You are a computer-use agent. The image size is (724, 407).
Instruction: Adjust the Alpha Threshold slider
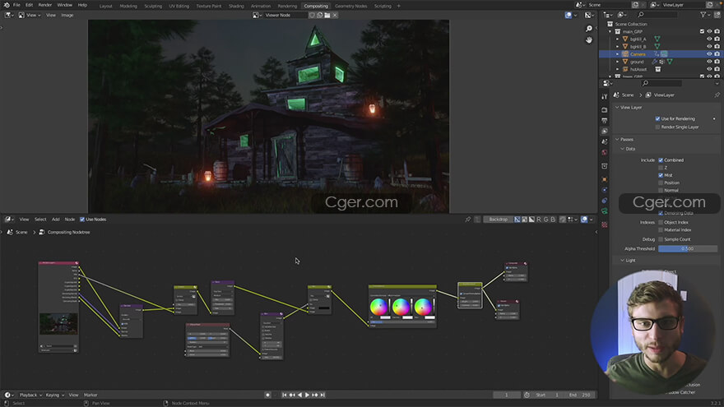[x=688, y=248]
